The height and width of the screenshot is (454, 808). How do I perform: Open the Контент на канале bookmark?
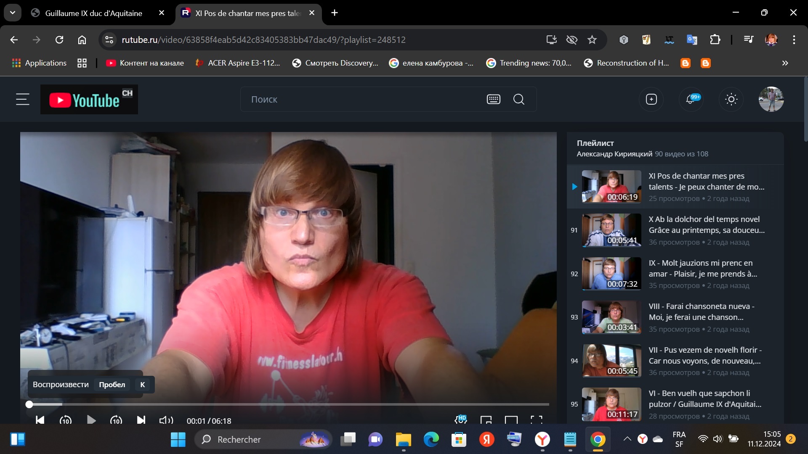[145, 63]
